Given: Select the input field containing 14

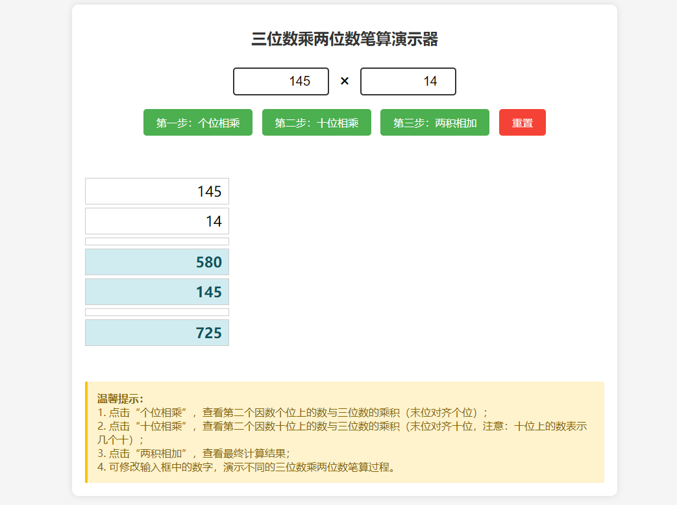Looking at the screenshot, I should 408,81.
